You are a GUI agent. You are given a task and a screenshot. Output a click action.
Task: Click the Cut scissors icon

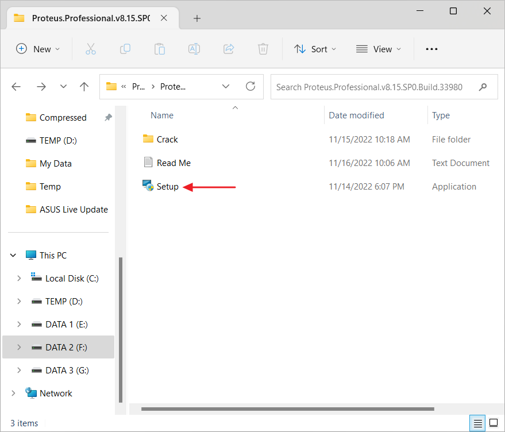[x=91, y=49]
